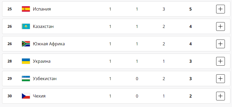Show Чехия details with plus button
Viewport: 232px width, 107px height.
pos(220,96)
